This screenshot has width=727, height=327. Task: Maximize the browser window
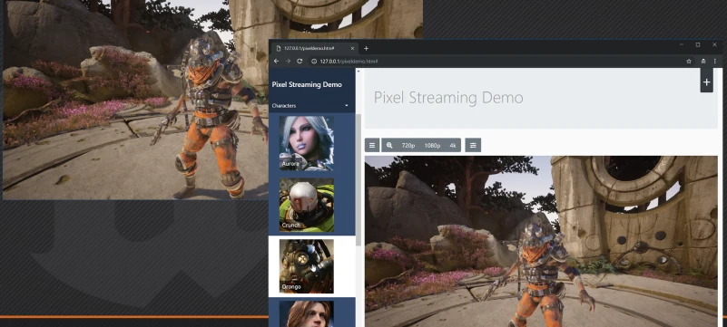(698, 45)
